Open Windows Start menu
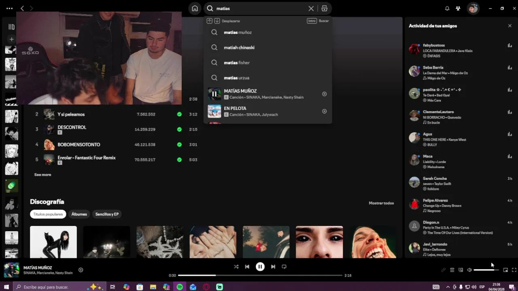Viewport: 518px width, 291px height. pos(6,287)
